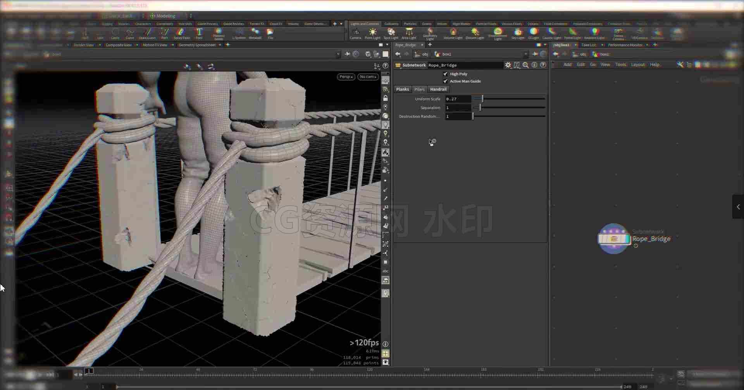Add a new pane tab next to Rope_Bridge

430,45
